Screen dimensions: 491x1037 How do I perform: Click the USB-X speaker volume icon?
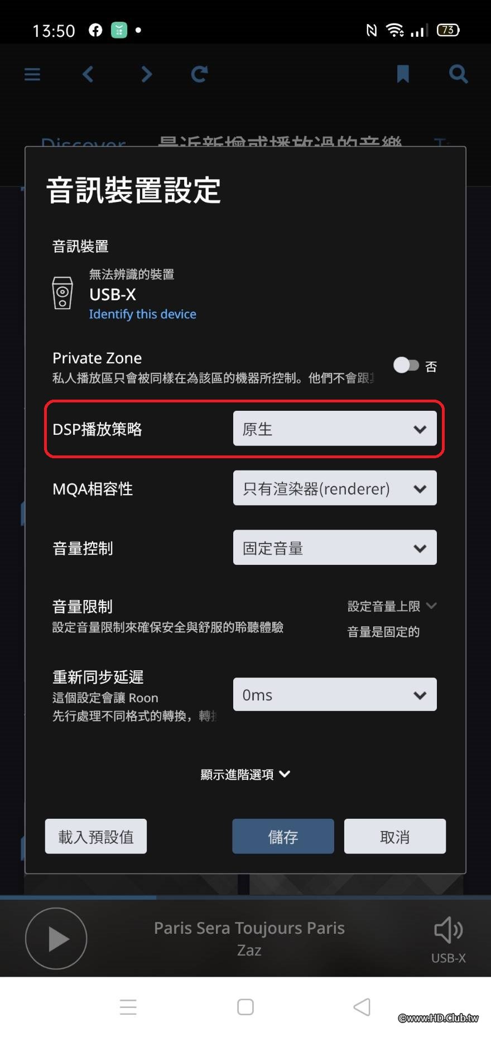(448, 930)
